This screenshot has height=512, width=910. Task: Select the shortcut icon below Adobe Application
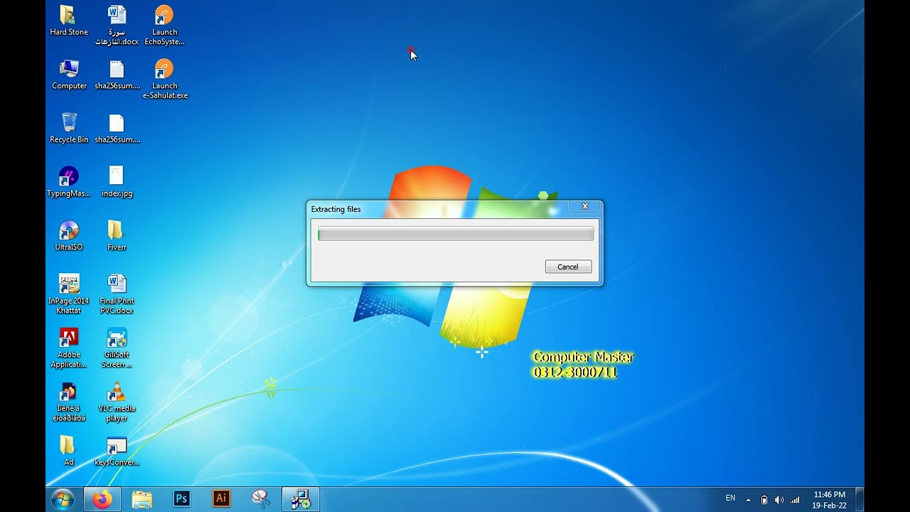coord(69,402)
